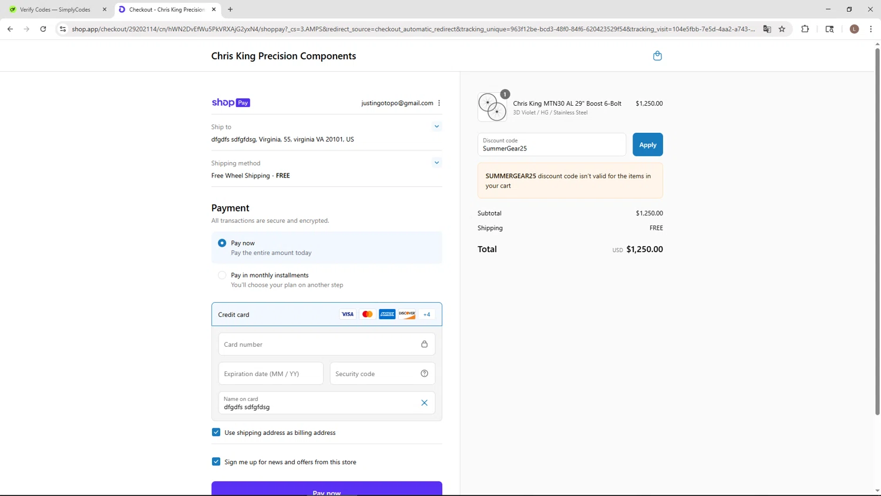The height and width of the screenshot is (496, 881).
Task: Minimize the browser window
Action: pyautogui.click(x=828, y=9)
